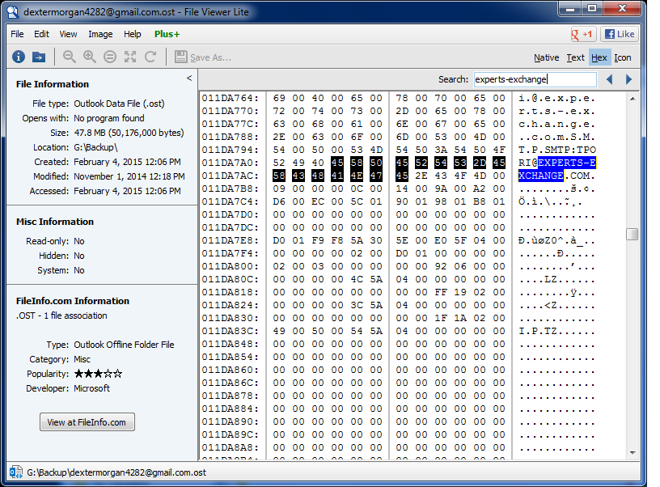The height and width of the screenshot is (487, 660).
Task: Click the search field containing experts-exchange
Action: tap(535, 79)
